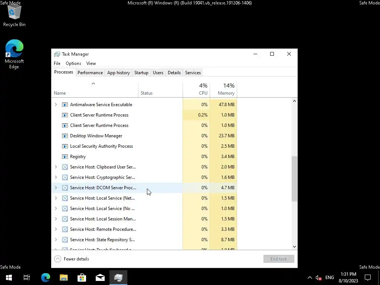Click the muted volume tray icon
This screenshot has width=380, height=285.
tap(318, 278)
